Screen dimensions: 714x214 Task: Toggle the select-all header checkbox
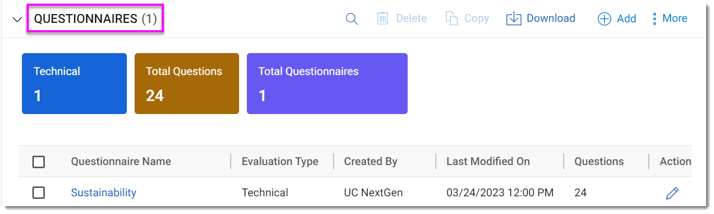click(x=39, y=162)
